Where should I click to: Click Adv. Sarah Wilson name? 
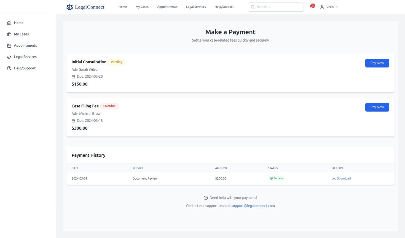[x=86, y=70]
